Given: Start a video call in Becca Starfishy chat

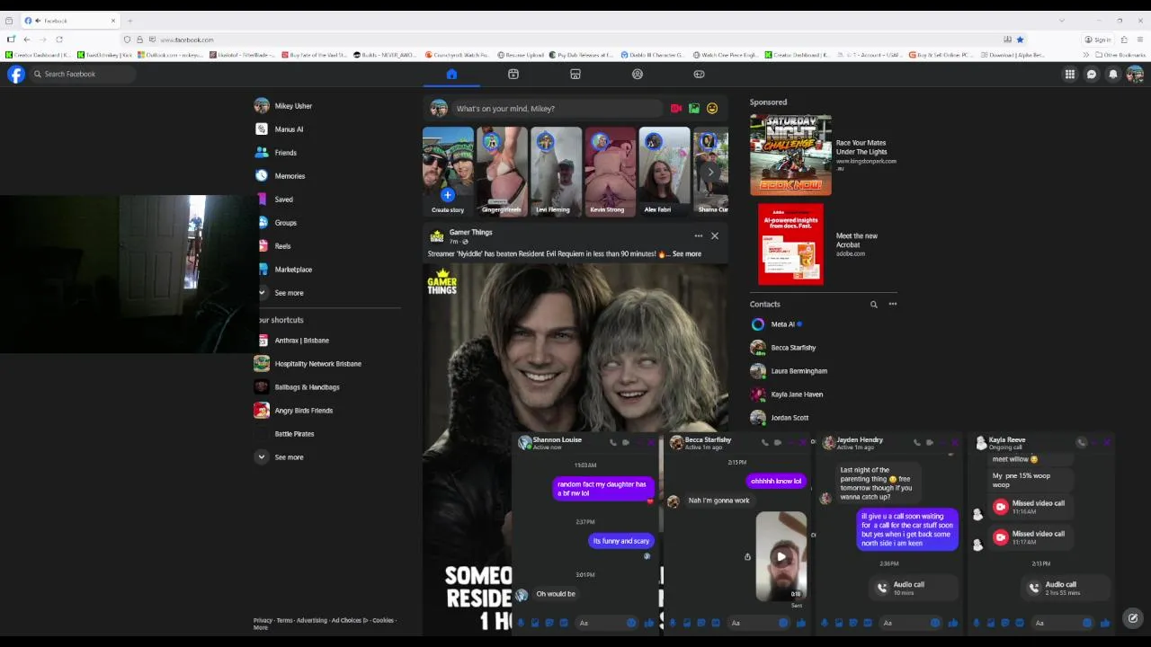Looking at the screenshot, I should pos(778,442).
